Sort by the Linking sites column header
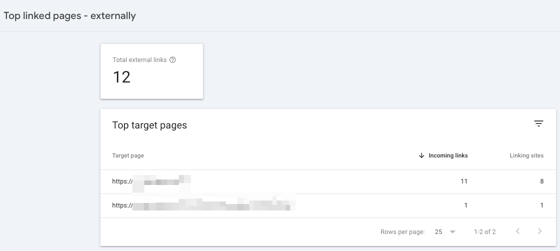 click(527, 155)
